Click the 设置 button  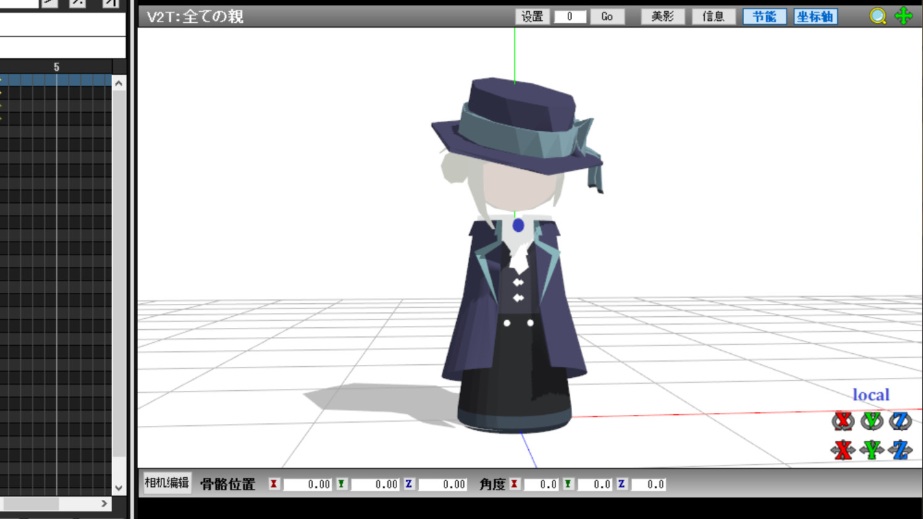[532, 17]
